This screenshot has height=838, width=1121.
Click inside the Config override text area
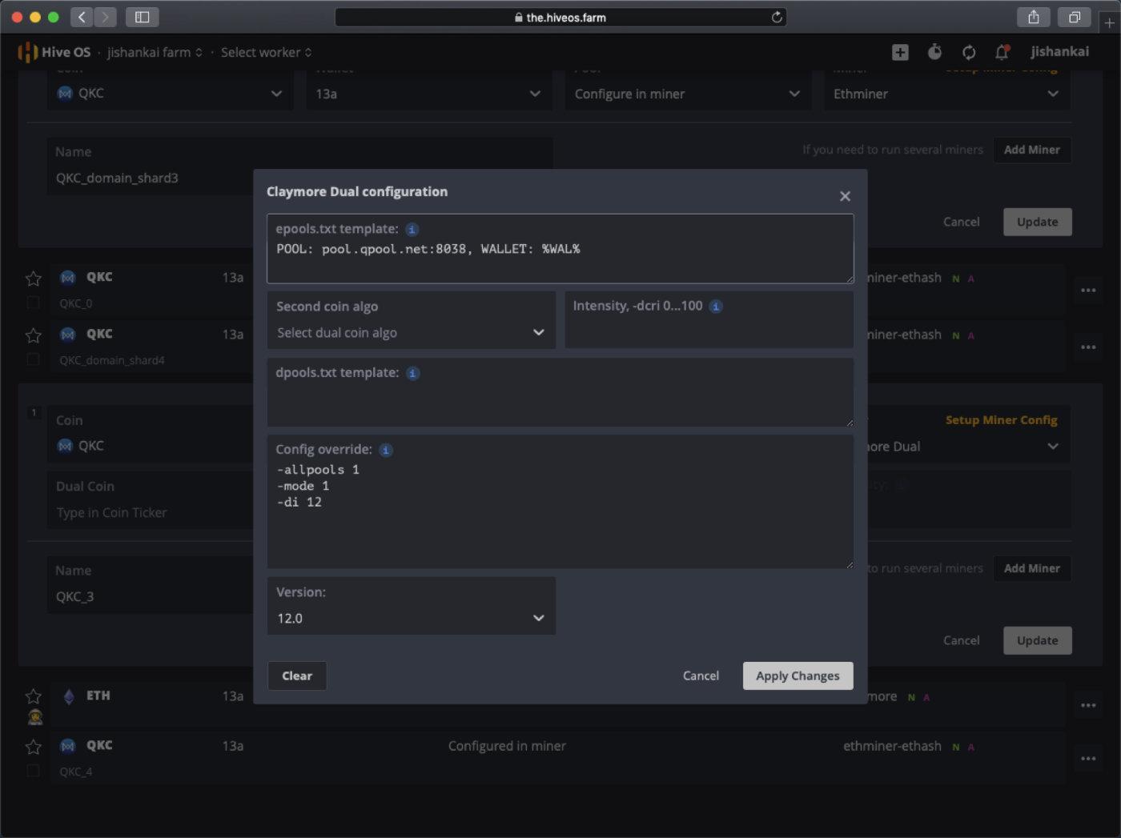[x=560, y=528]
